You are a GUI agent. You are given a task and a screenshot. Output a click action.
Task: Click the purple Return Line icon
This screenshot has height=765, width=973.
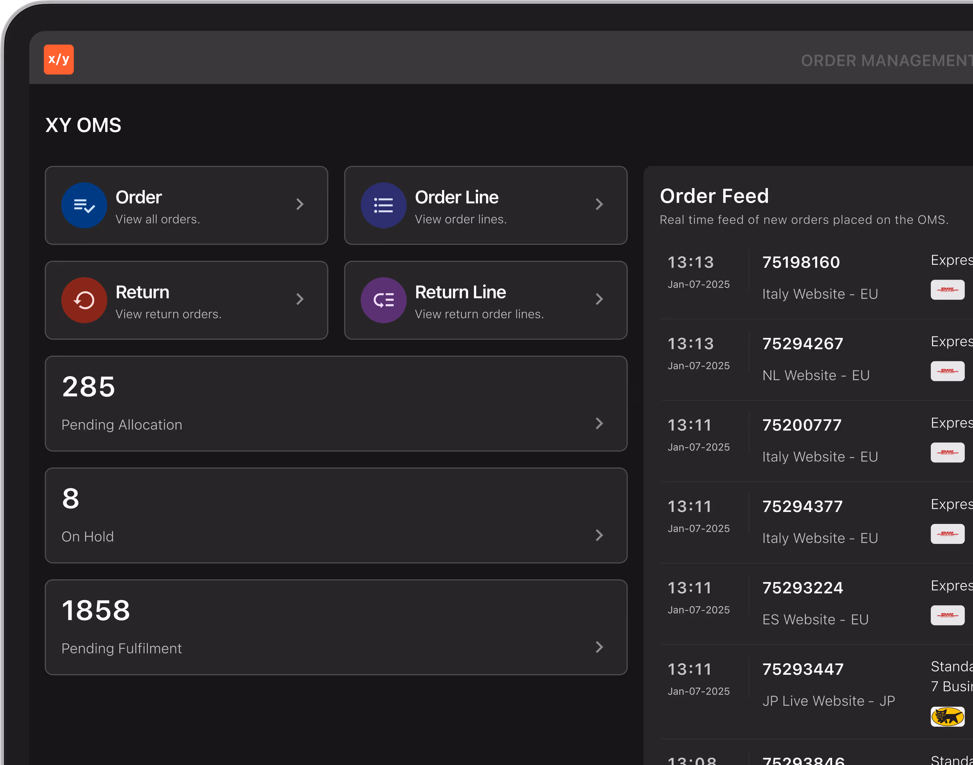pos(383,301)
